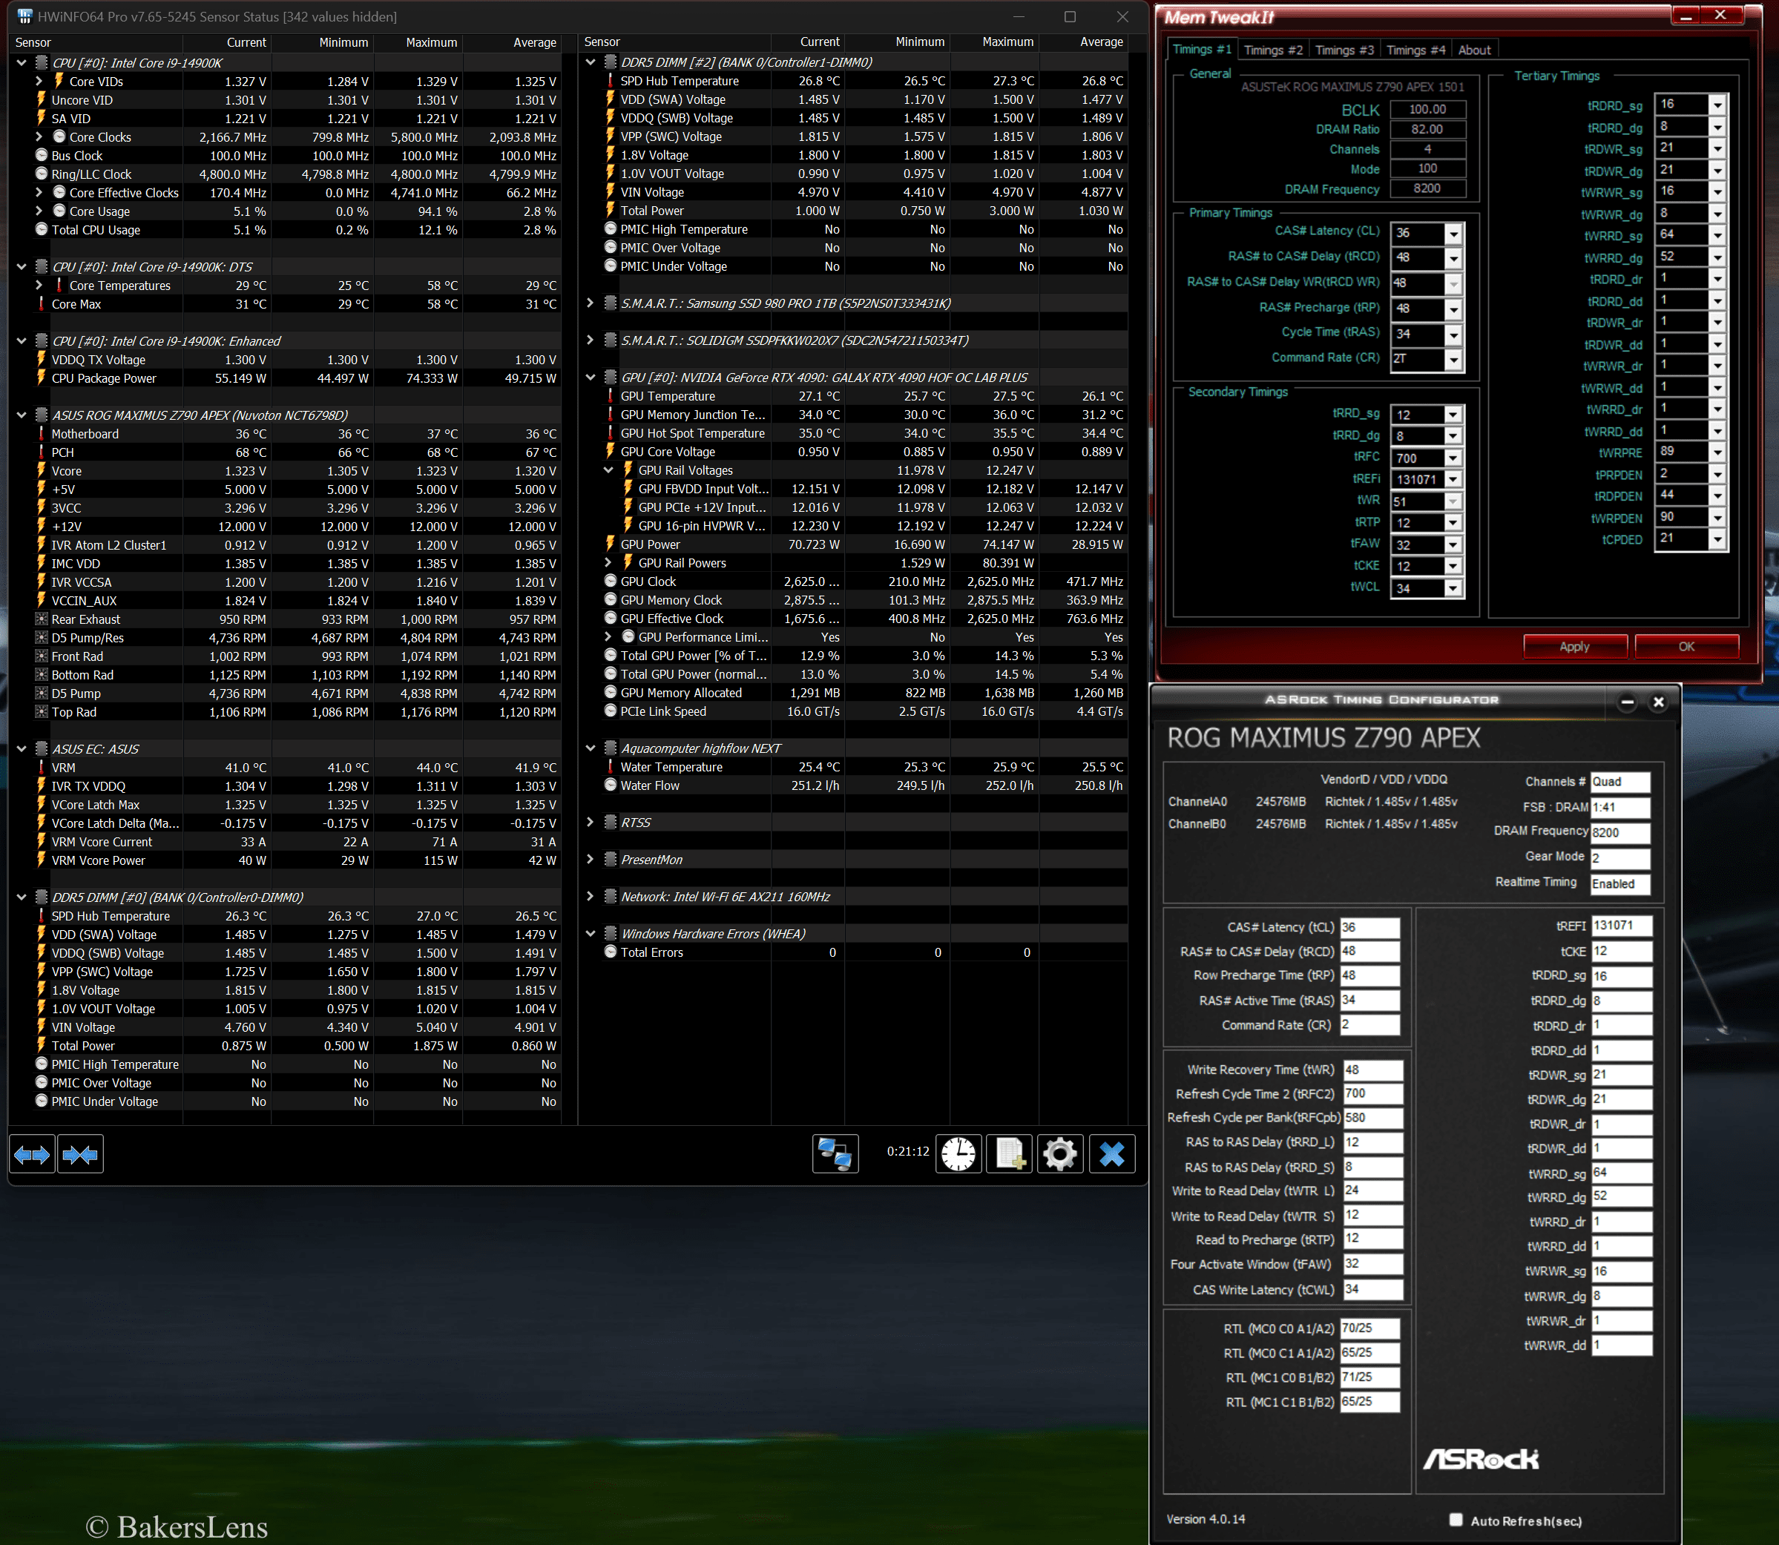This screenshot has height=1545, width=1779.
Task: Collapse the GPU Rail Voltages subtree
Action: tap(608, 470)
